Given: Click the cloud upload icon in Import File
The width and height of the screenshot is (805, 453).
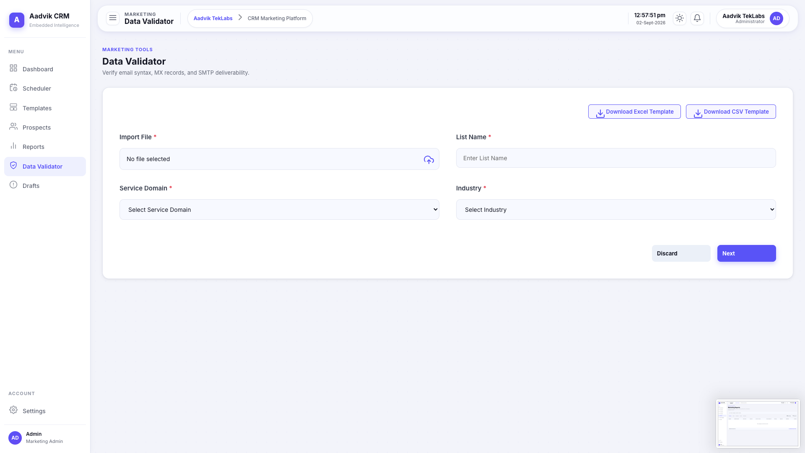Looking at the screenshot, I should pyautogui.click(x=428, y=160).
